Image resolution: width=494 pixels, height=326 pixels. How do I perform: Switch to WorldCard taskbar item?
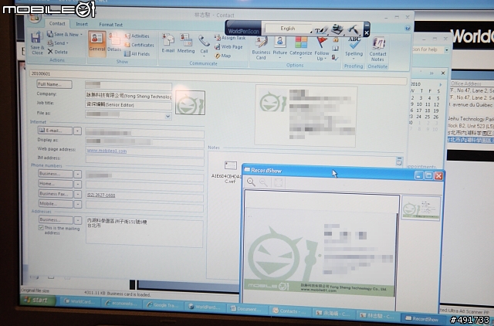click(x=80, y=301)
